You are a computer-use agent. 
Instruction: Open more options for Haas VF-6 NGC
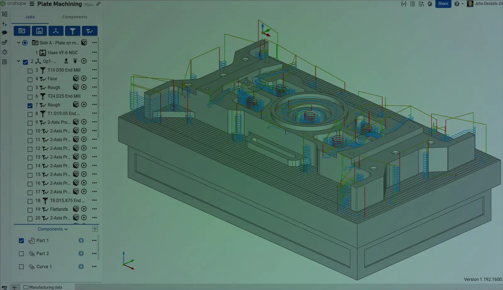[x=94, y=52]
